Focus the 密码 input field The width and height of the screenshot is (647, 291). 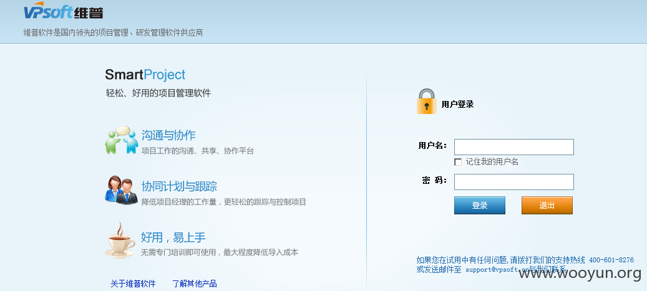point(513,182)
